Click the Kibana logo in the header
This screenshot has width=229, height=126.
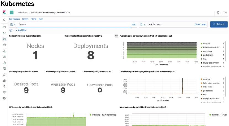(x=4, y=13)
